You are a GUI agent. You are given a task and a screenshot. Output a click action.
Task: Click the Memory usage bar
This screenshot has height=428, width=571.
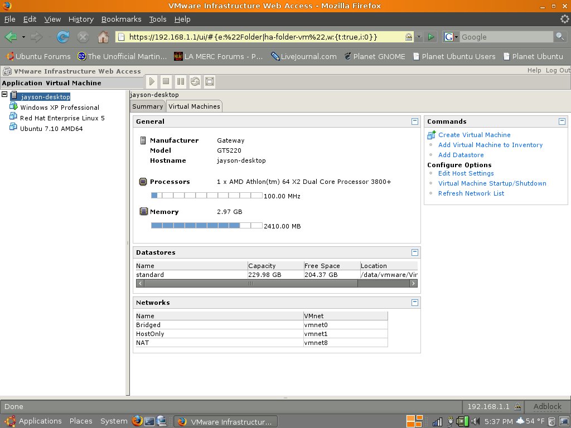pos(206,226)
